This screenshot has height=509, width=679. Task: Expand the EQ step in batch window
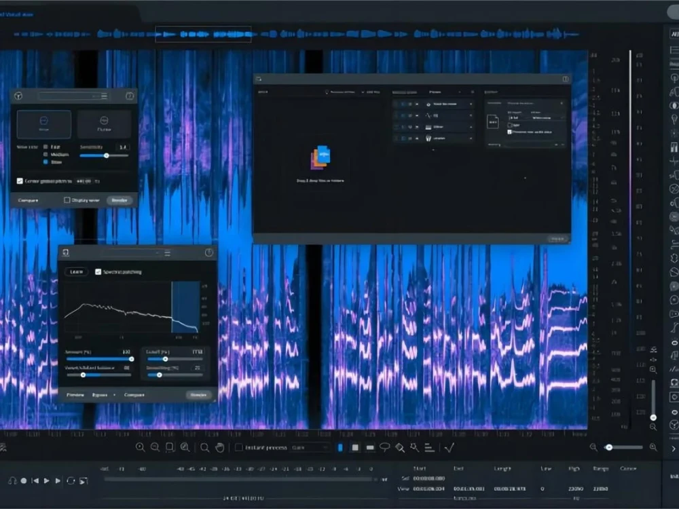[x=471, y=115]
